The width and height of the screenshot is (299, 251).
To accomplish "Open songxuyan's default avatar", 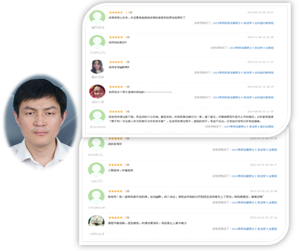I will 96,196.
